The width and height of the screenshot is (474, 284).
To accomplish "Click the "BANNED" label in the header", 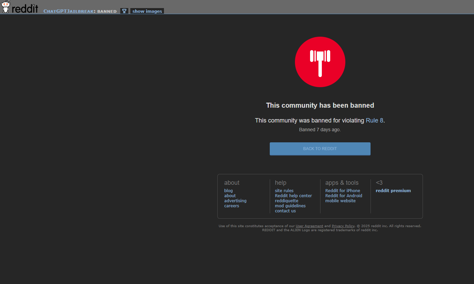I will tap(107, 11).
